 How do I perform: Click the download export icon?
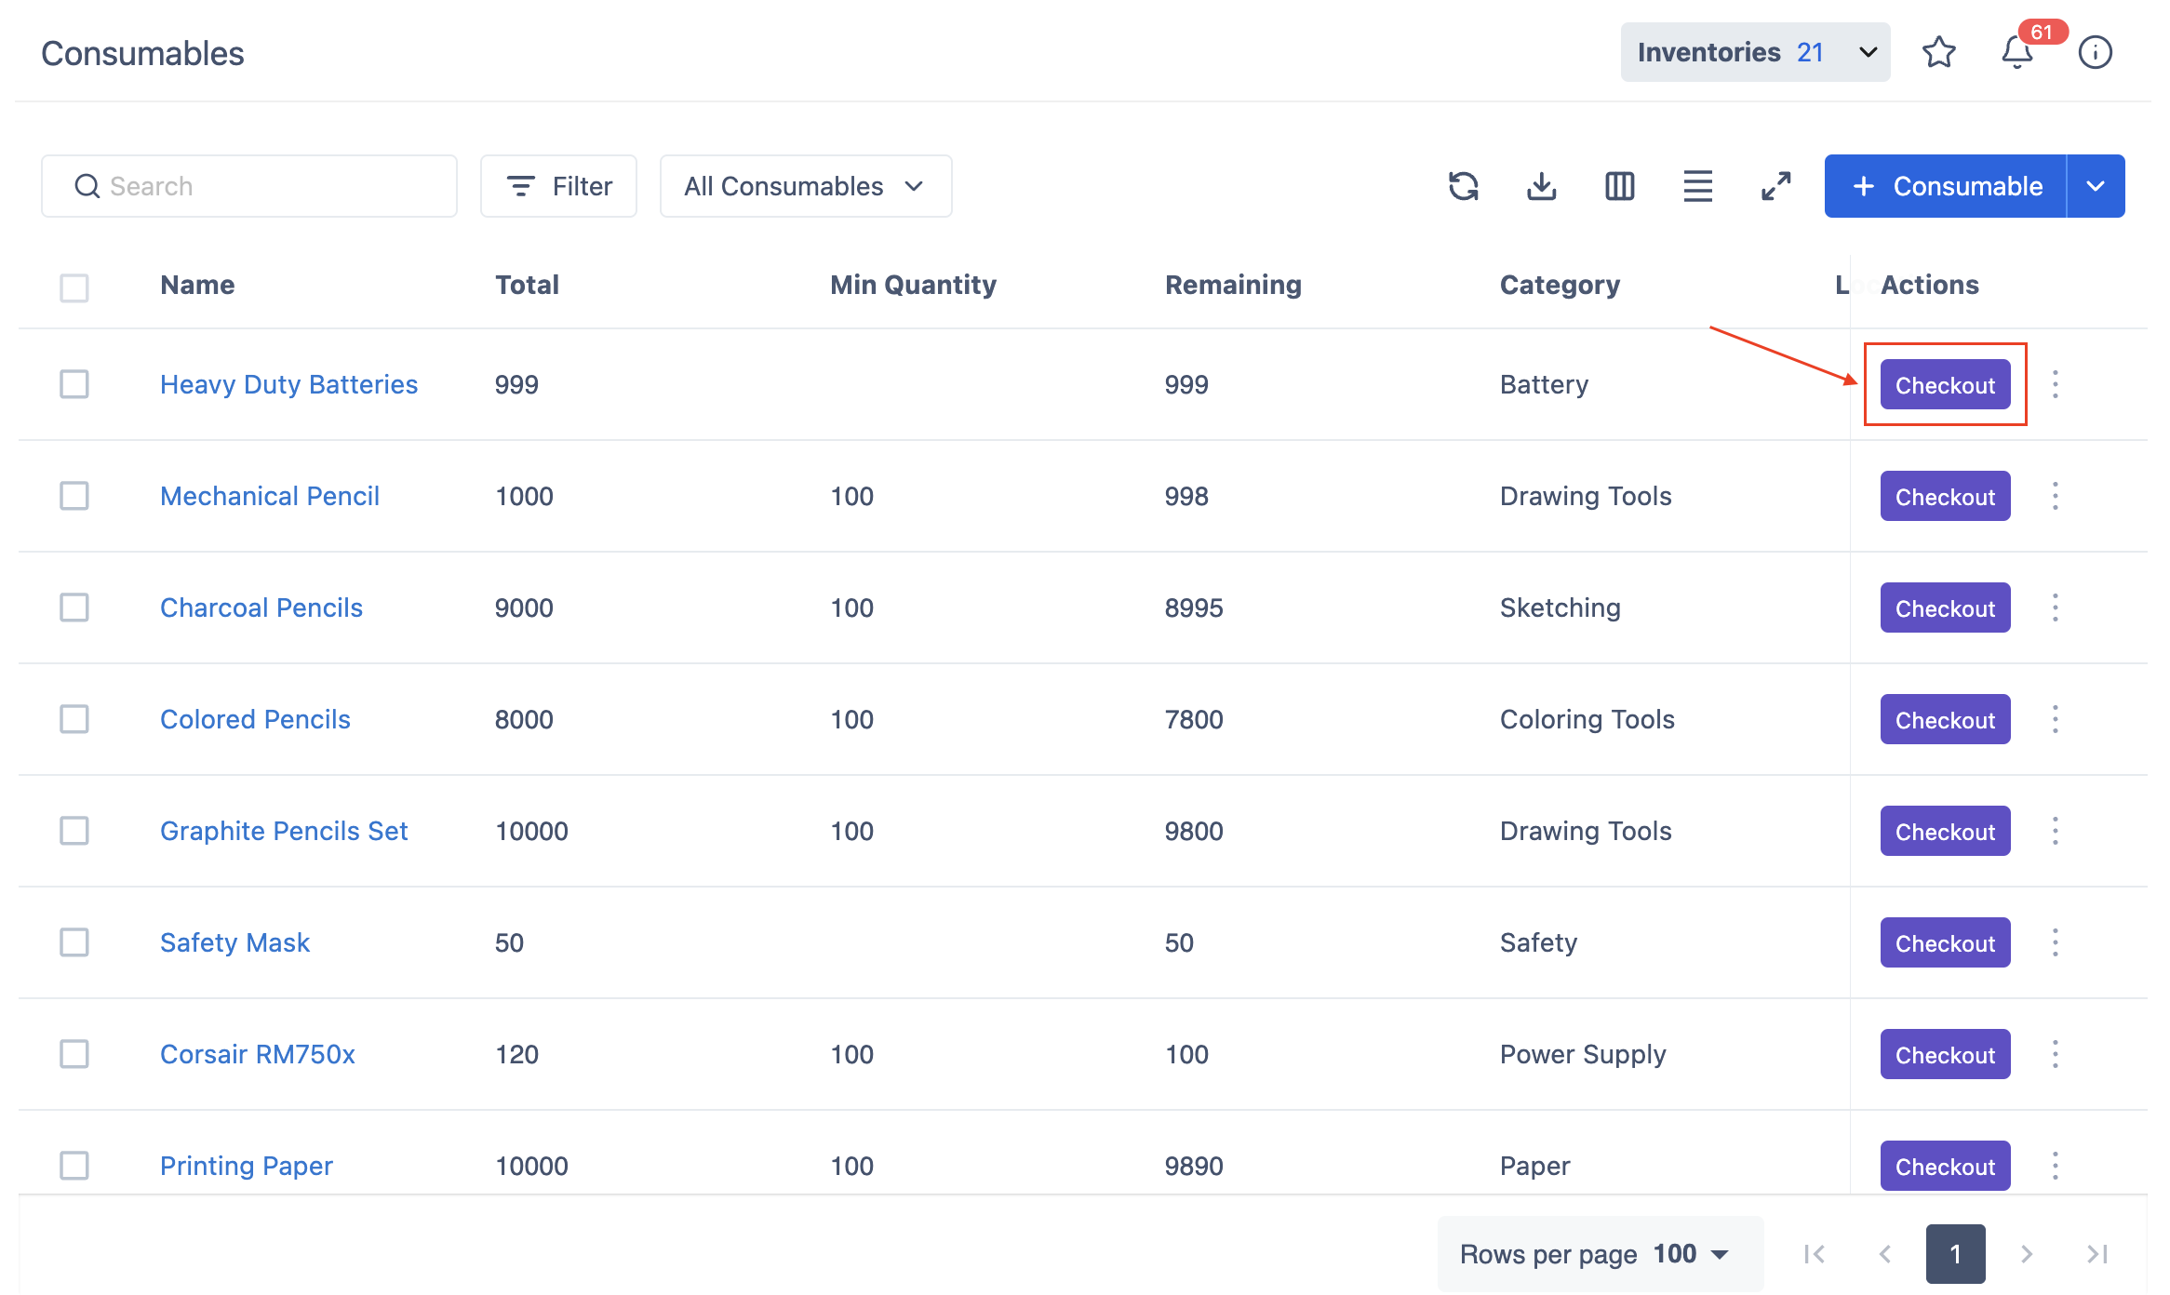[x=1541, y=186]
